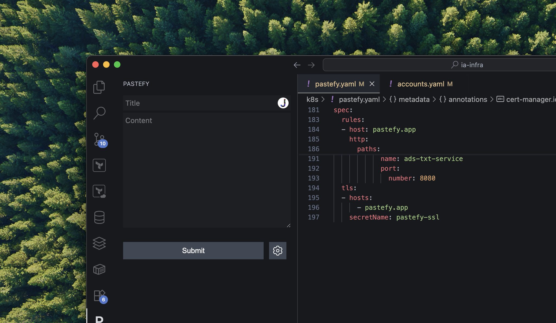Screen dimensions: 556x323
Task: Close the pastefy.yaml tab
Action: pyautogui.click(x=372, y=84)
